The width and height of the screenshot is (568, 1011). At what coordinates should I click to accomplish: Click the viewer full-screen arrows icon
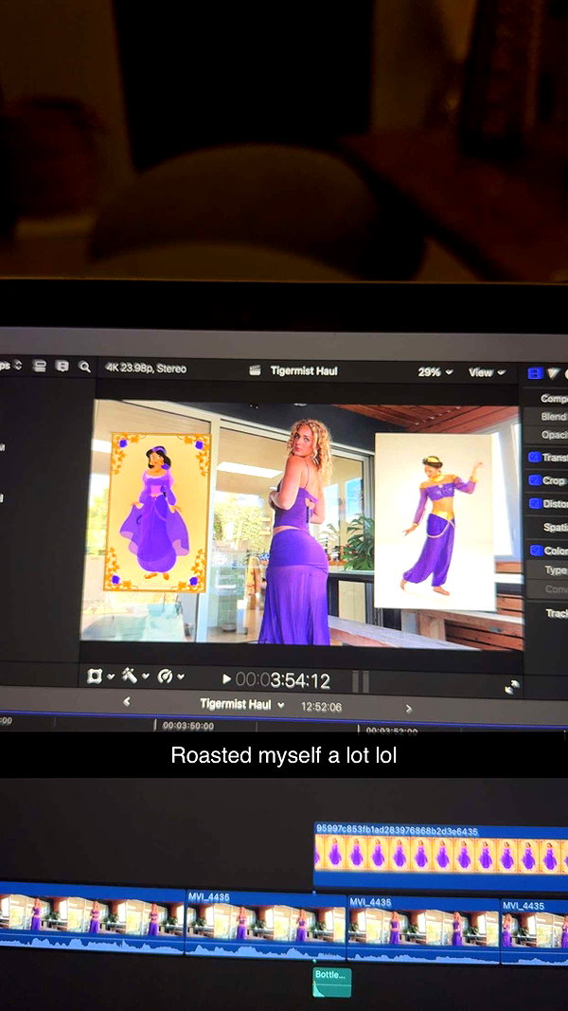[512, 687]
